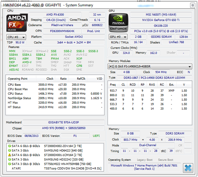Screen dimensions: 198x177
Task: Click the GPU memory clock 162.0 value
Action: coord(153,53)
